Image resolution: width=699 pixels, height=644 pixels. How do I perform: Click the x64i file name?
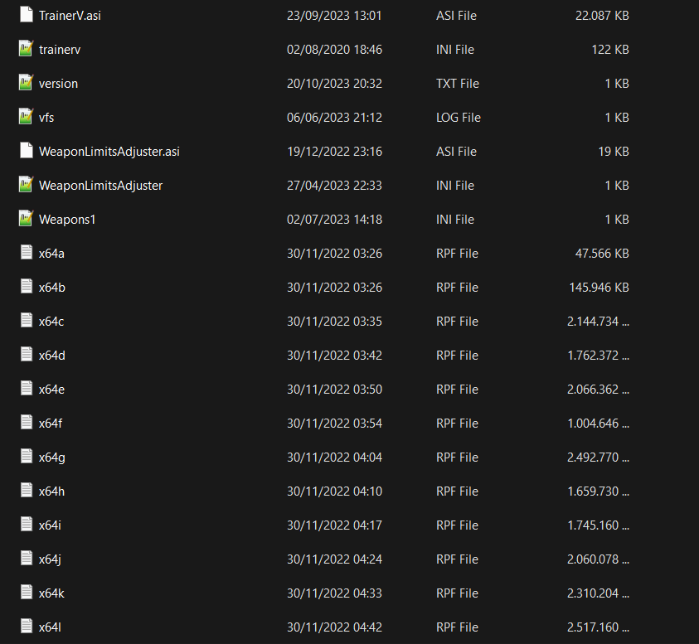50,525
